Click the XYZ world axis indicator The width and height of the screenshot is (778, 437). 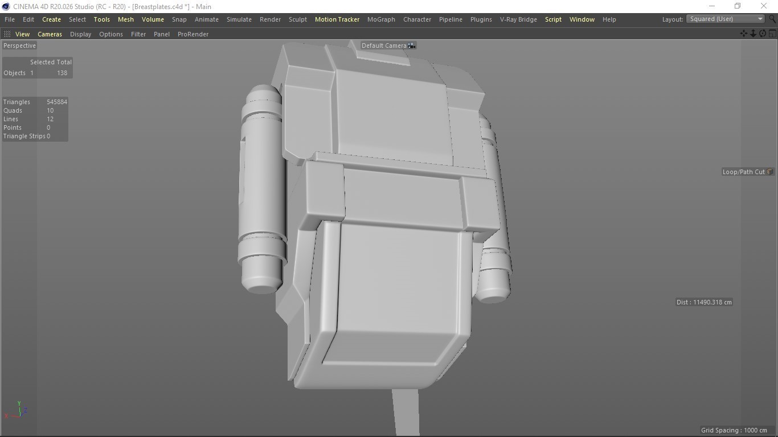click(x=19, y=410)
